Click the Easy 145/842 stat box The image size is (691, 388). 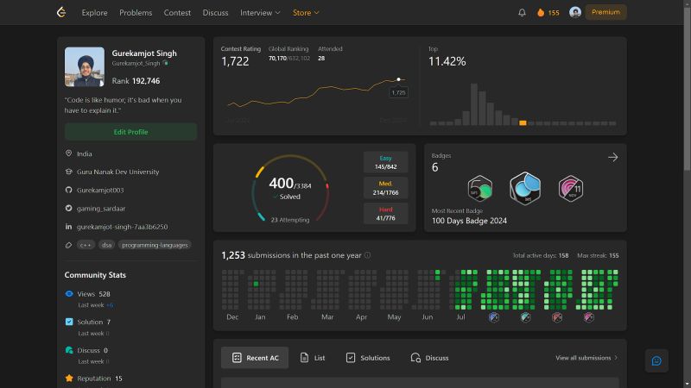pyautogui.click(x=385, y=162)
